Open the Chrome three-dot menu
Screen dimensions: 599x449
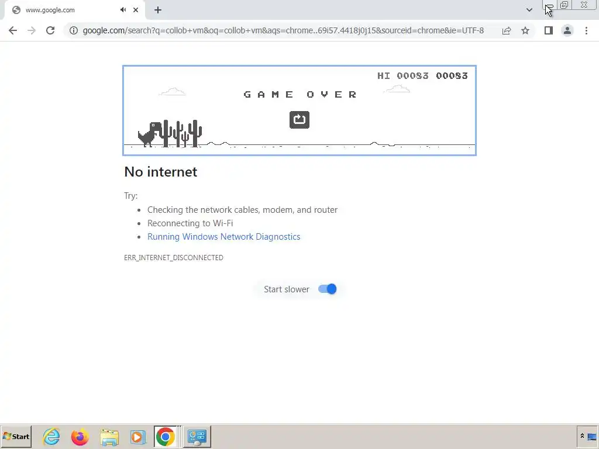point(586,30)
